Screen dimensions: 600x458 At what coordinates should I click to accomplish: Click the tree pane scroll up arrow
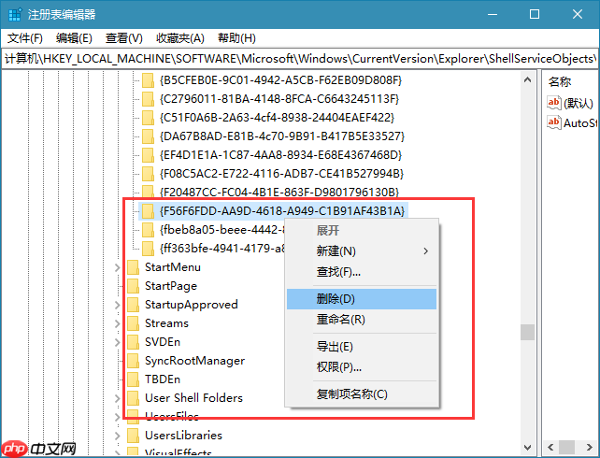tap(528, 79)
